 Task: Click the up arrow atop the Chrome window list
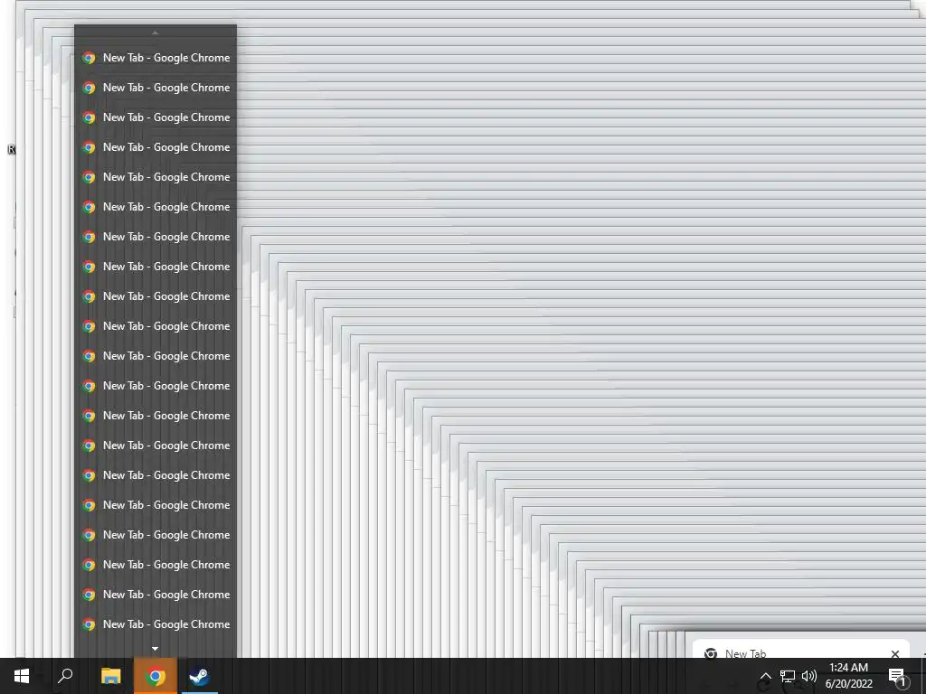click(x=156, y=33)
